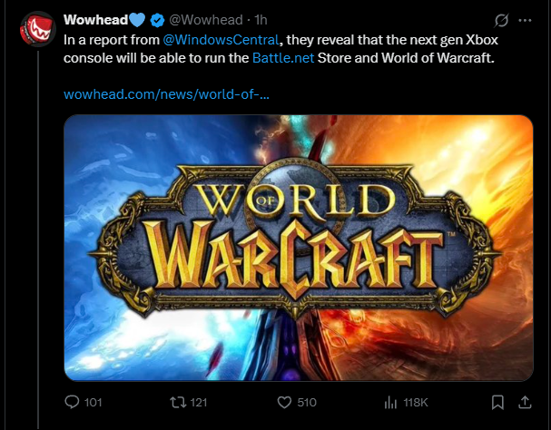Click the reply comment icon

pos(72,402)
